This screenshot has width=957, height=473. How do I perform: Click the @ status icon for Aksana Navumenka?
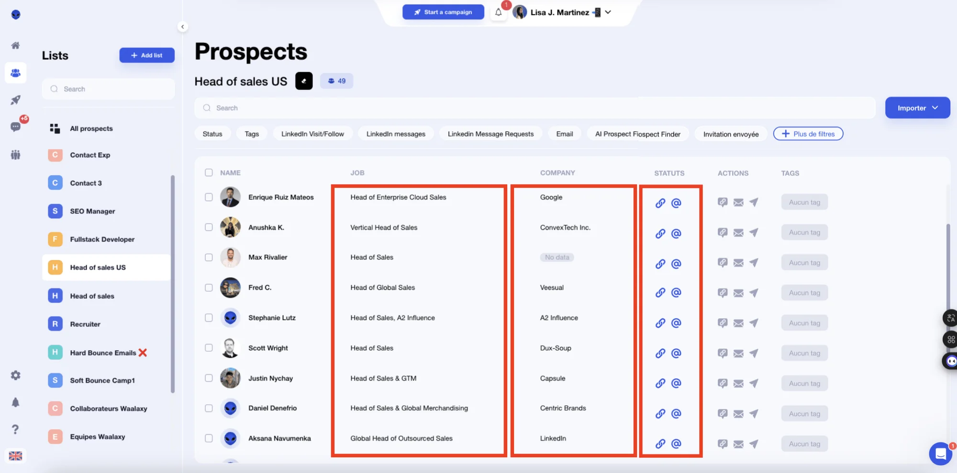(676, 444)
